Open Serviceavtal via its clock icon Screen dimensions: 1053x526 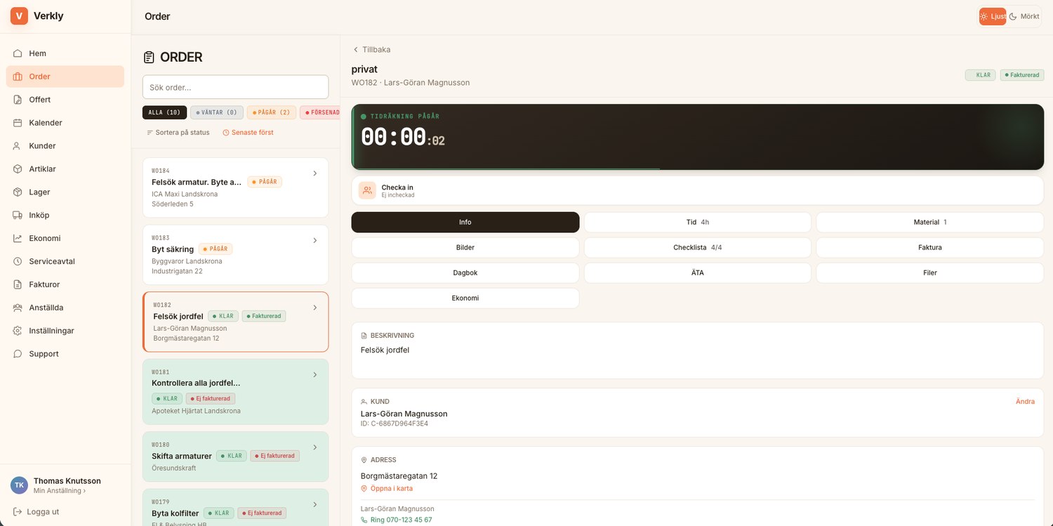(18, 261)
